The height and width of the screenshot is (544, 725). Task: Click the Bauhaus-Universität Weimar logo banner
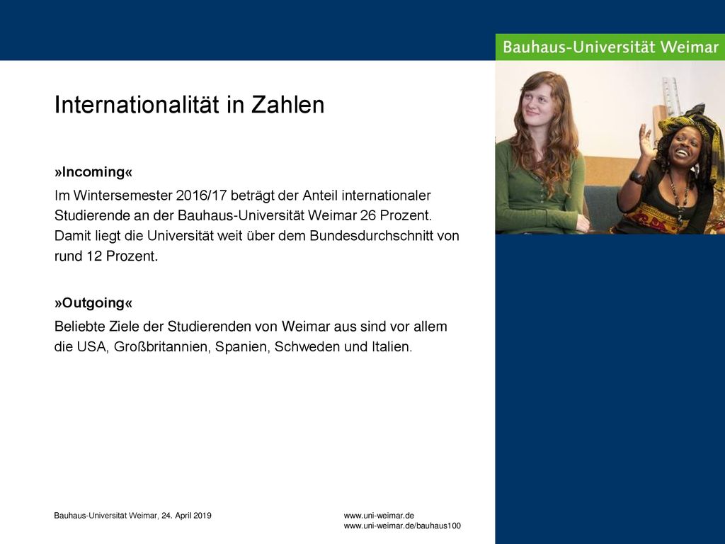point(610,47)
